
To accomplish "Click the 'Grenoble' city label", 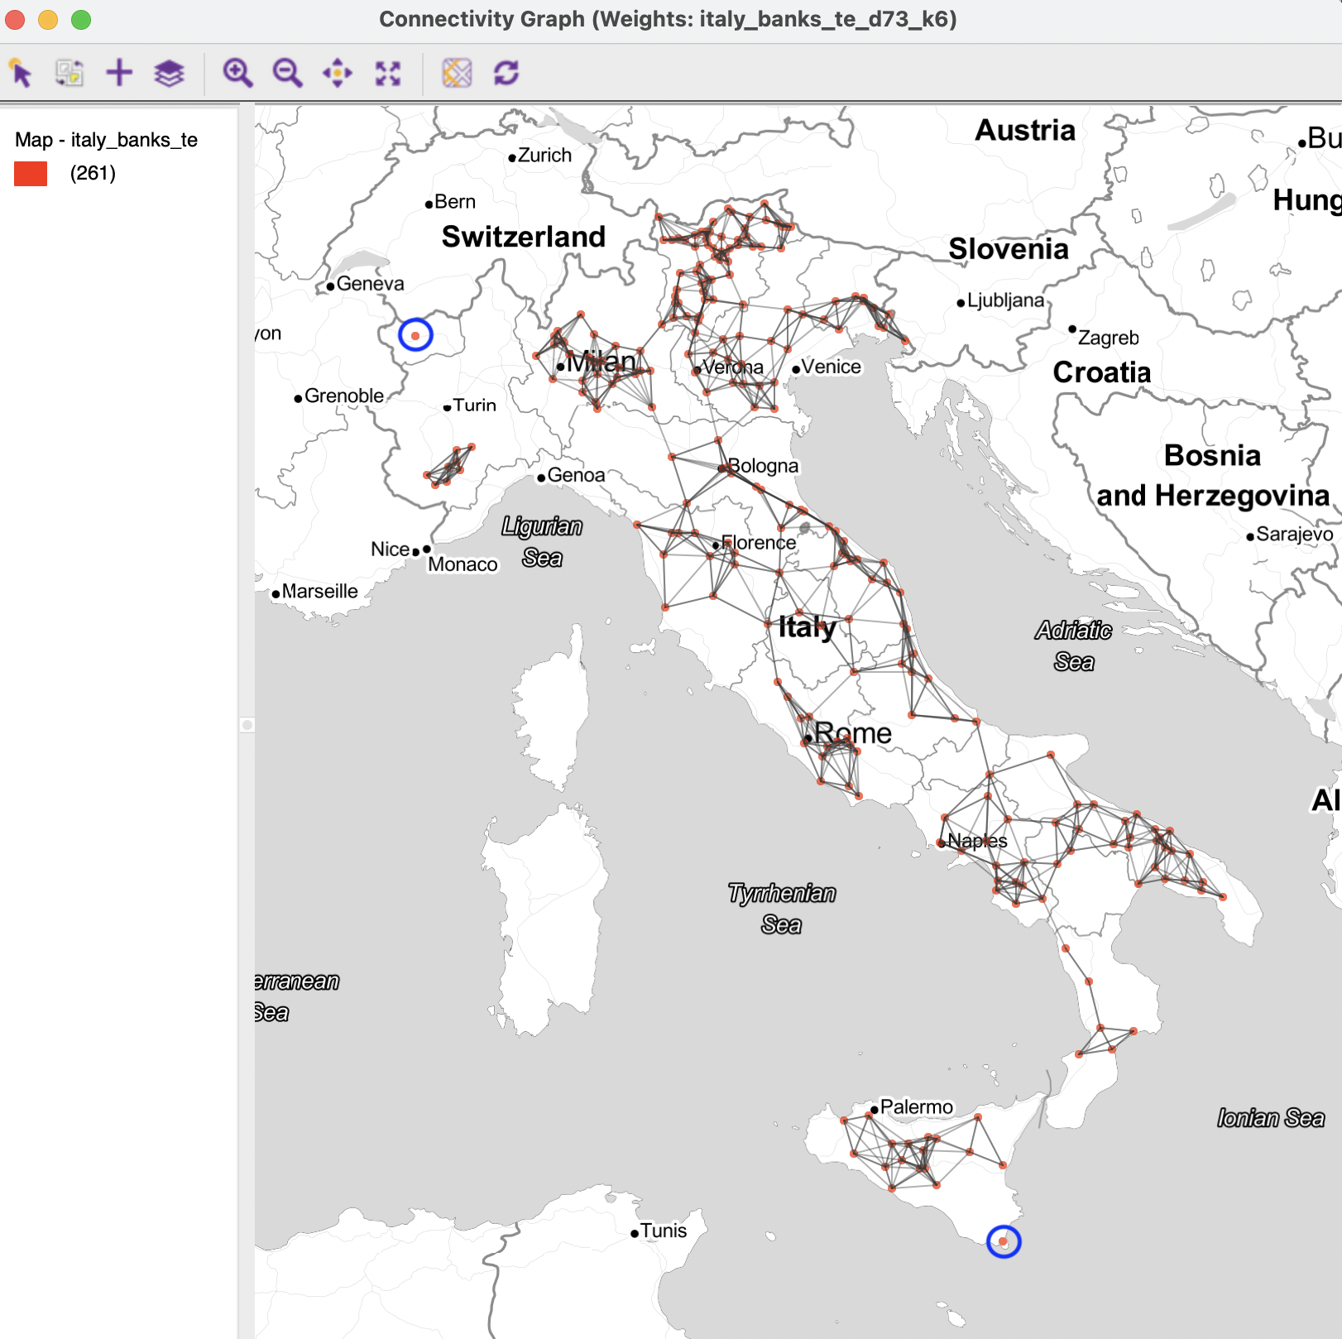I will coord(344,396).
